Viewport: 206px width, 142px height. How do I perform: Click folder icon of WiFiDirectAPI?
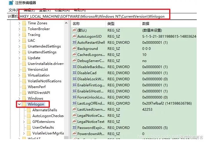click(24, 93)
